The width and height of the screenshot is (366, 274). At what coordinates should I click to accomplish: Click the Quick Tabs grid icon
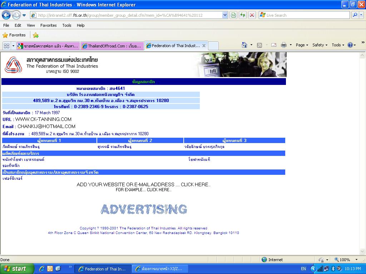pyautogui.click(x=6, y=46)
